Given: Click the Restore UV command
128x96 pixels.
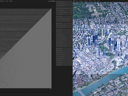Looking at the screenshot, I should click(64, 63).
